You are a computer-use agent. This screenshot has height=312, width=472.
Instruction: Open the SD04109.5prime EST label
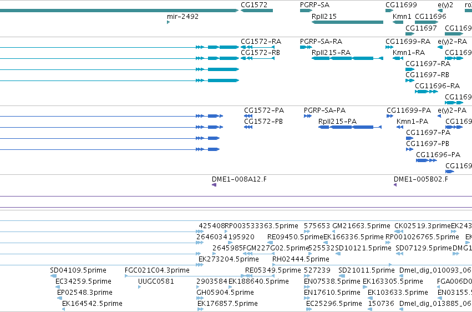pyautogui.click(x=78, y=270)
